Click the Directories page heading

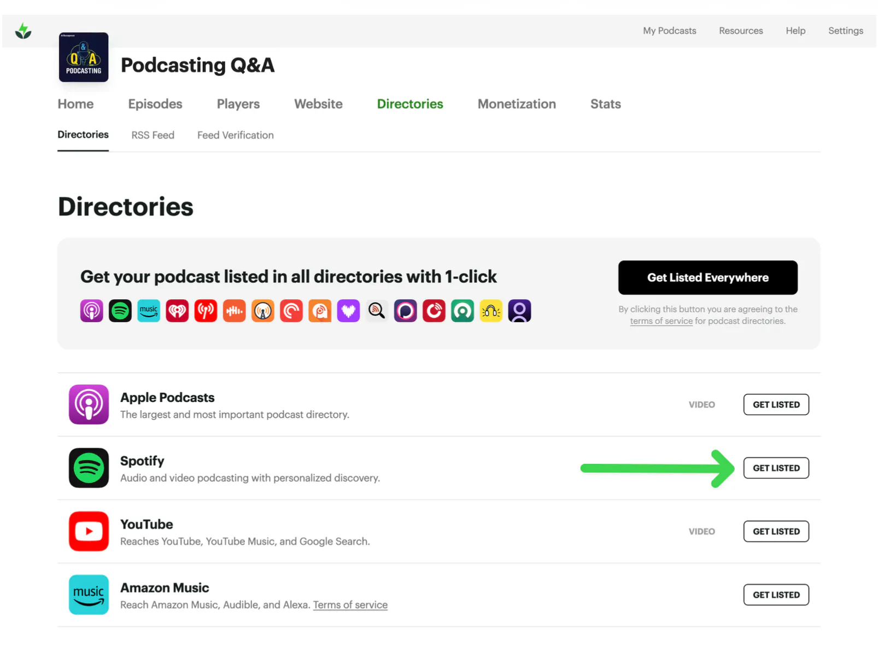(126, 207)
